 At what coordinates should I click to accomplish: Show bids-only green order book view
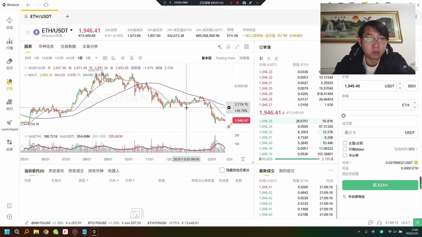pos(269,59)
